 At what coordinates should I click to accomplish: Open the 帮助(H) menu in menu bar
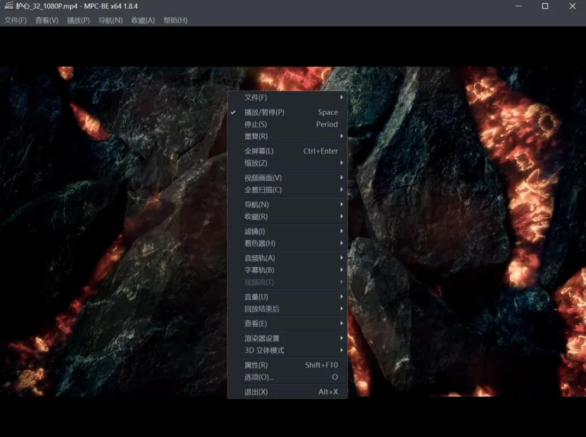tap(175, 20)
